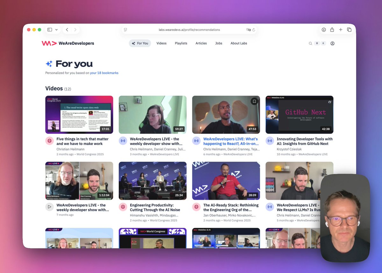Open the 1:12:04 live show thumbnail
Image resolution: width=382 pixels, height=273 pixels.
pyautogui.click(x=79, y=181)
